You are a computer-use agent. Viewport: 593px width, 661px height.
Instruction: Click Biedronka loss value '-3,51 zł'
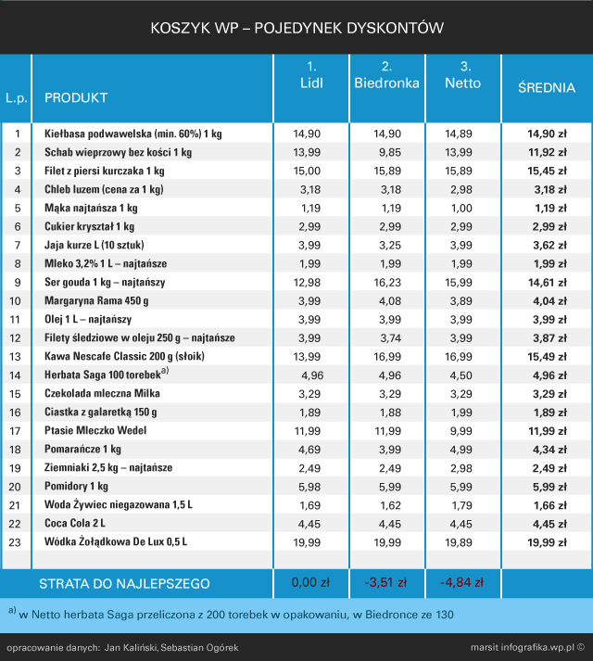(385, 582)
